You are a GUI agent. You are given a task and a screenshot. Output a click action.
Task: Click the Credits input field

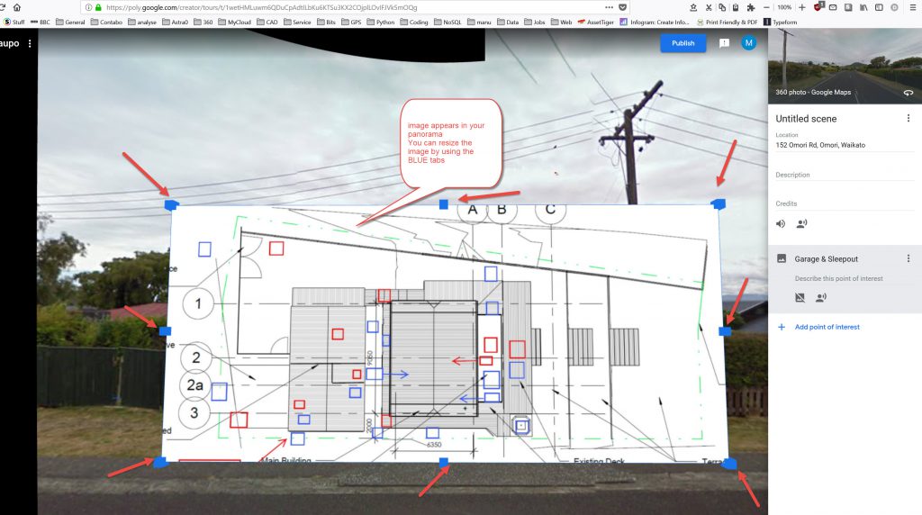[x=845, y=203]
